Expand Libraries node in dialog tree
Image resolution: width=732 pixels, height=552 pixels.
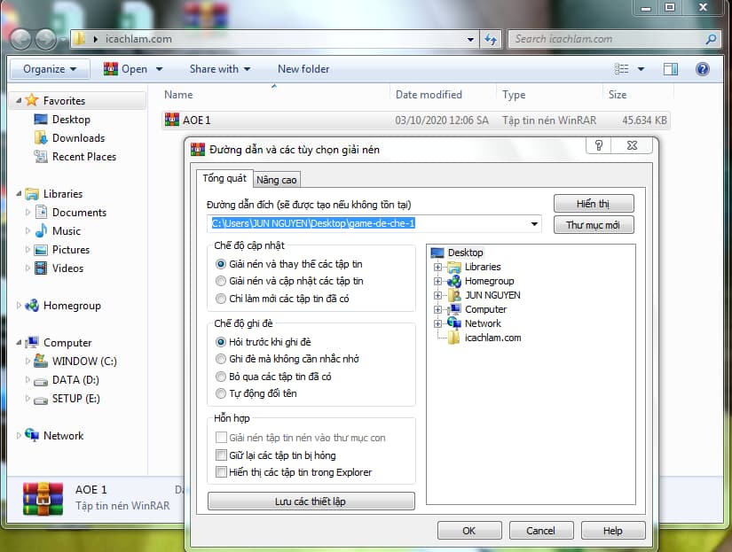[x=437, y=268]
